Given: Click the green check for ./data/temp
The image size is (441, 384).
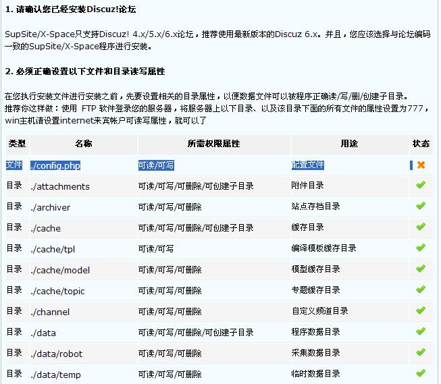Looking at the screenshot, I should pyautogui.click(x=421, y=373).
